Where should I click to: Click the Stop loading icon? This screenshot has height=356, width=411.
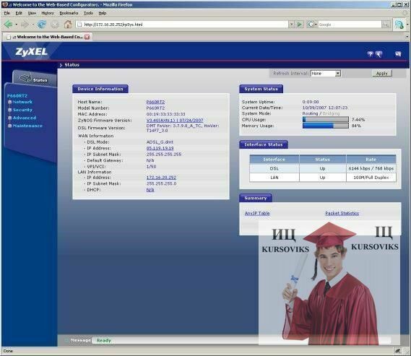coord(55,25)
